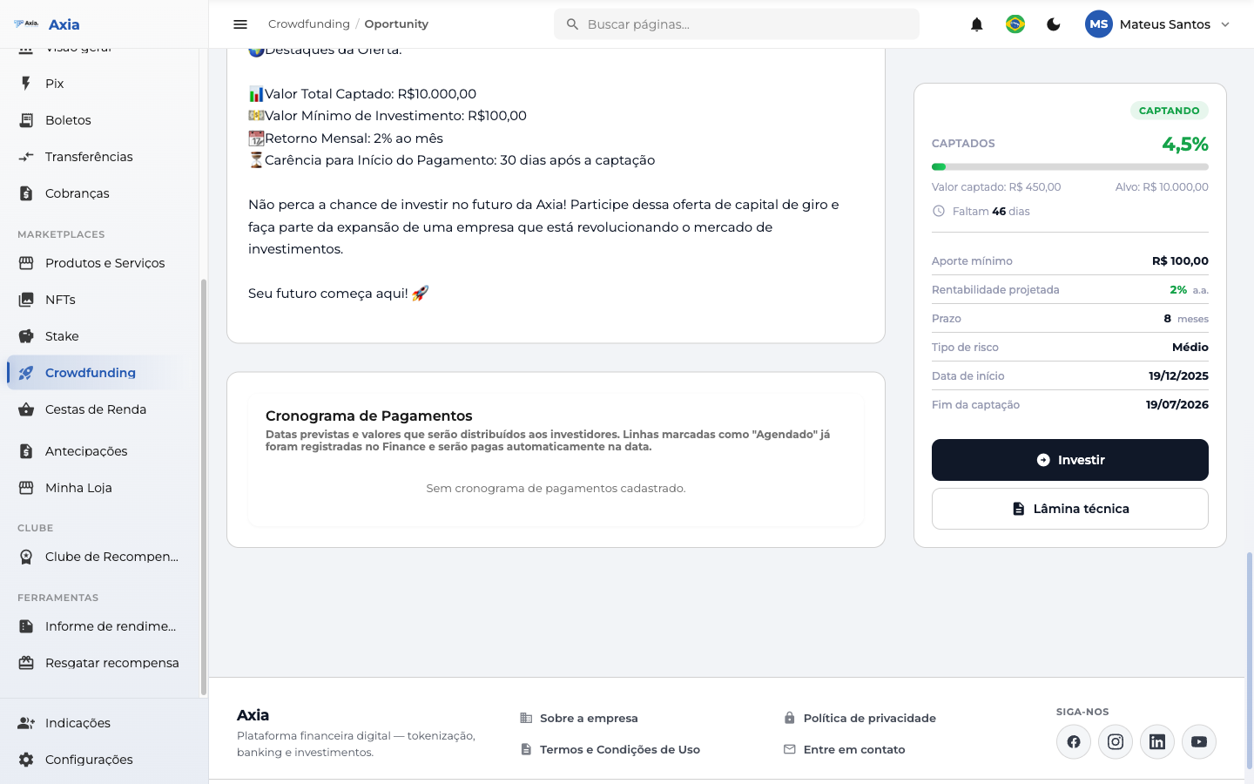The width and height of the screenshot is (1254, 784).
Task: Open notifications bell icon
Action: [977, 24]
